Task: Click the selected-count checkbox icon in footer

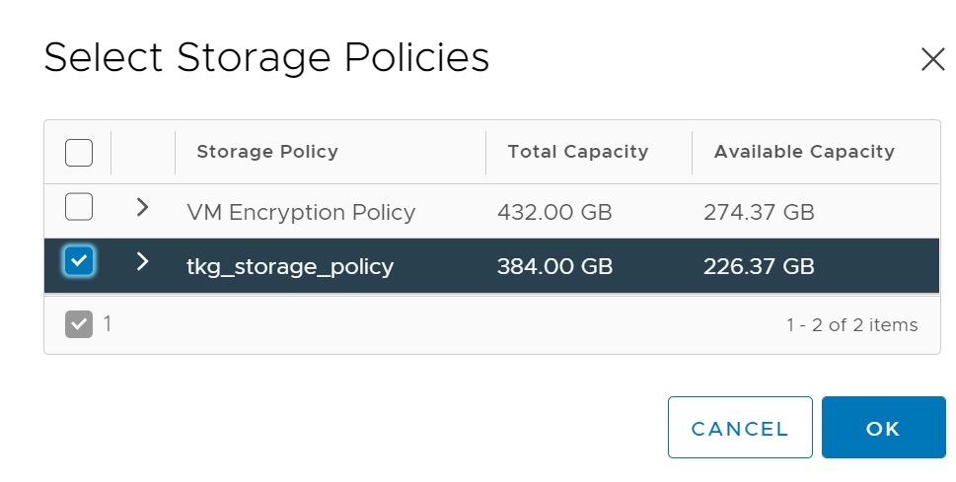Action: click(79, 323)
